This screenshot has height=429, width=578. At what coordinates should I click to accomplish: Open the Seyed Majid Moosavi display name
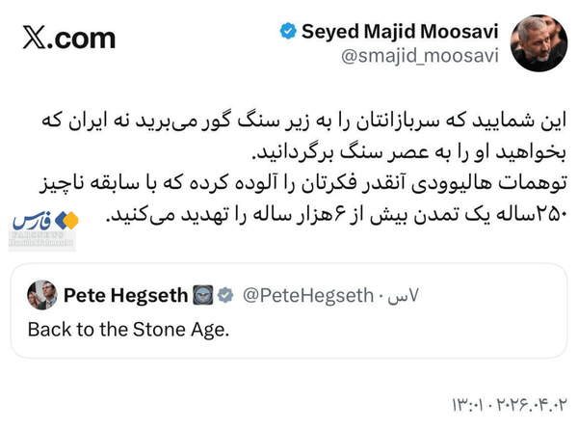point(397,31)
